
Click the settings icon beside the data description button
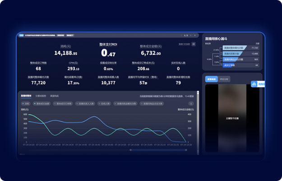click(194, 44)
